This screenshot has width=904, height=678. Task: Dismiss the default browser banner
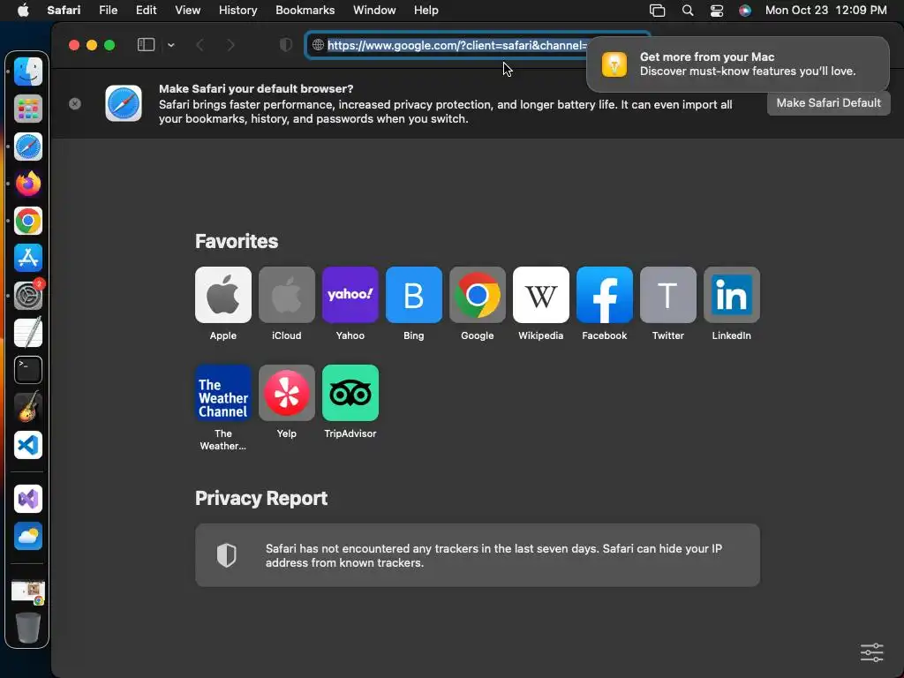[75, 104]
